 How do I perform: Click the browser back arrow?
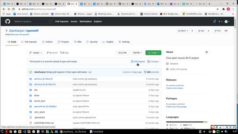tap(4, 9)
